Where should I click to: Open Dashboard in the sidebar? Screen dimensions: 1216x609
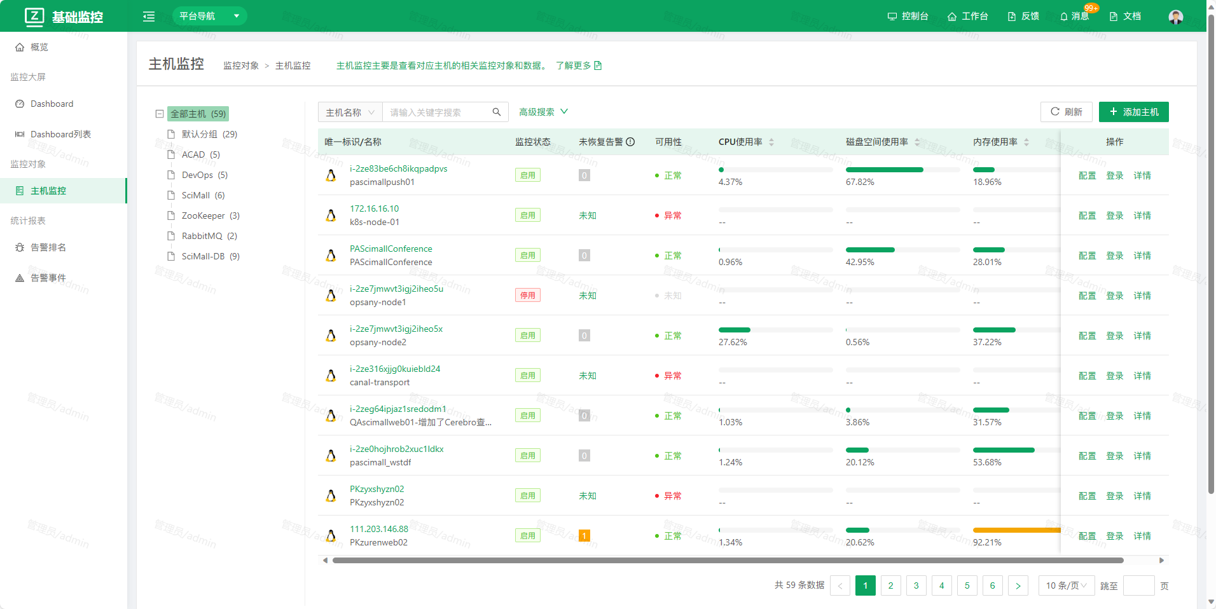[63, 104]
